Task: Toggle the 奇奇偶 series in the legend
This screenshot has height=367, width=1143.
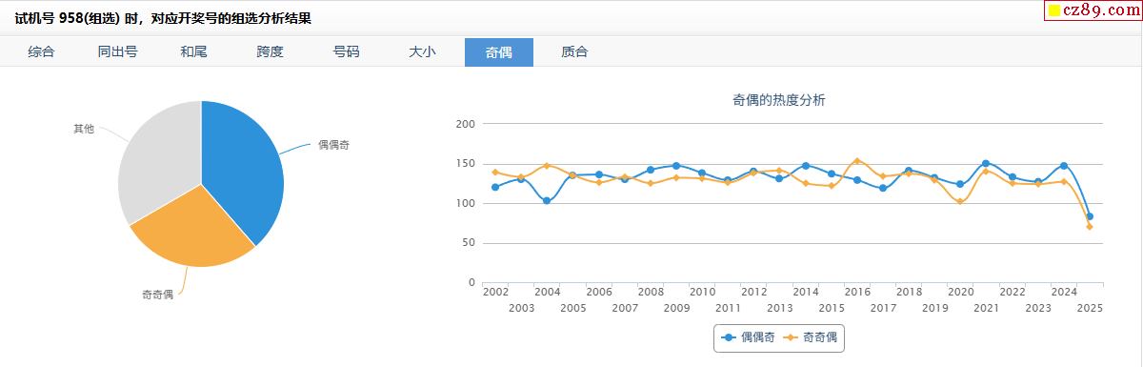Action: click(810, 337)
